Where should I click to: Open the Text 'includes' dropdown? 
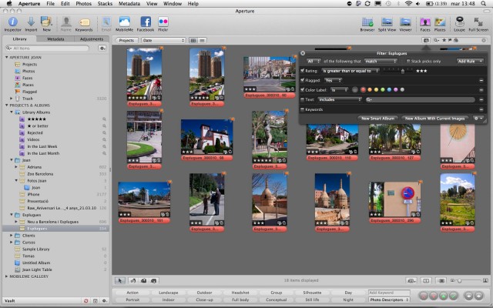340,99
